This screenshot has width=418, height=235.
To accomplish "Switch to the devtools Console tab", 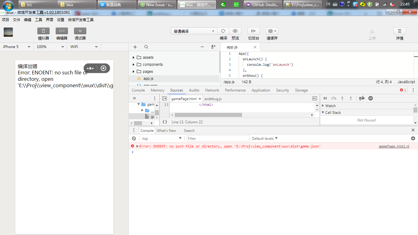I will click(x=138, y=90).
